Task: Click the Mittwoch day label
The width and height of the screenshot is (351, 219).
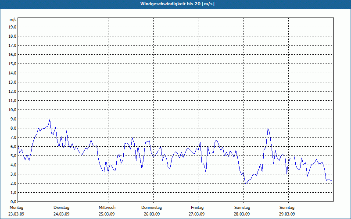Action: 107,208
